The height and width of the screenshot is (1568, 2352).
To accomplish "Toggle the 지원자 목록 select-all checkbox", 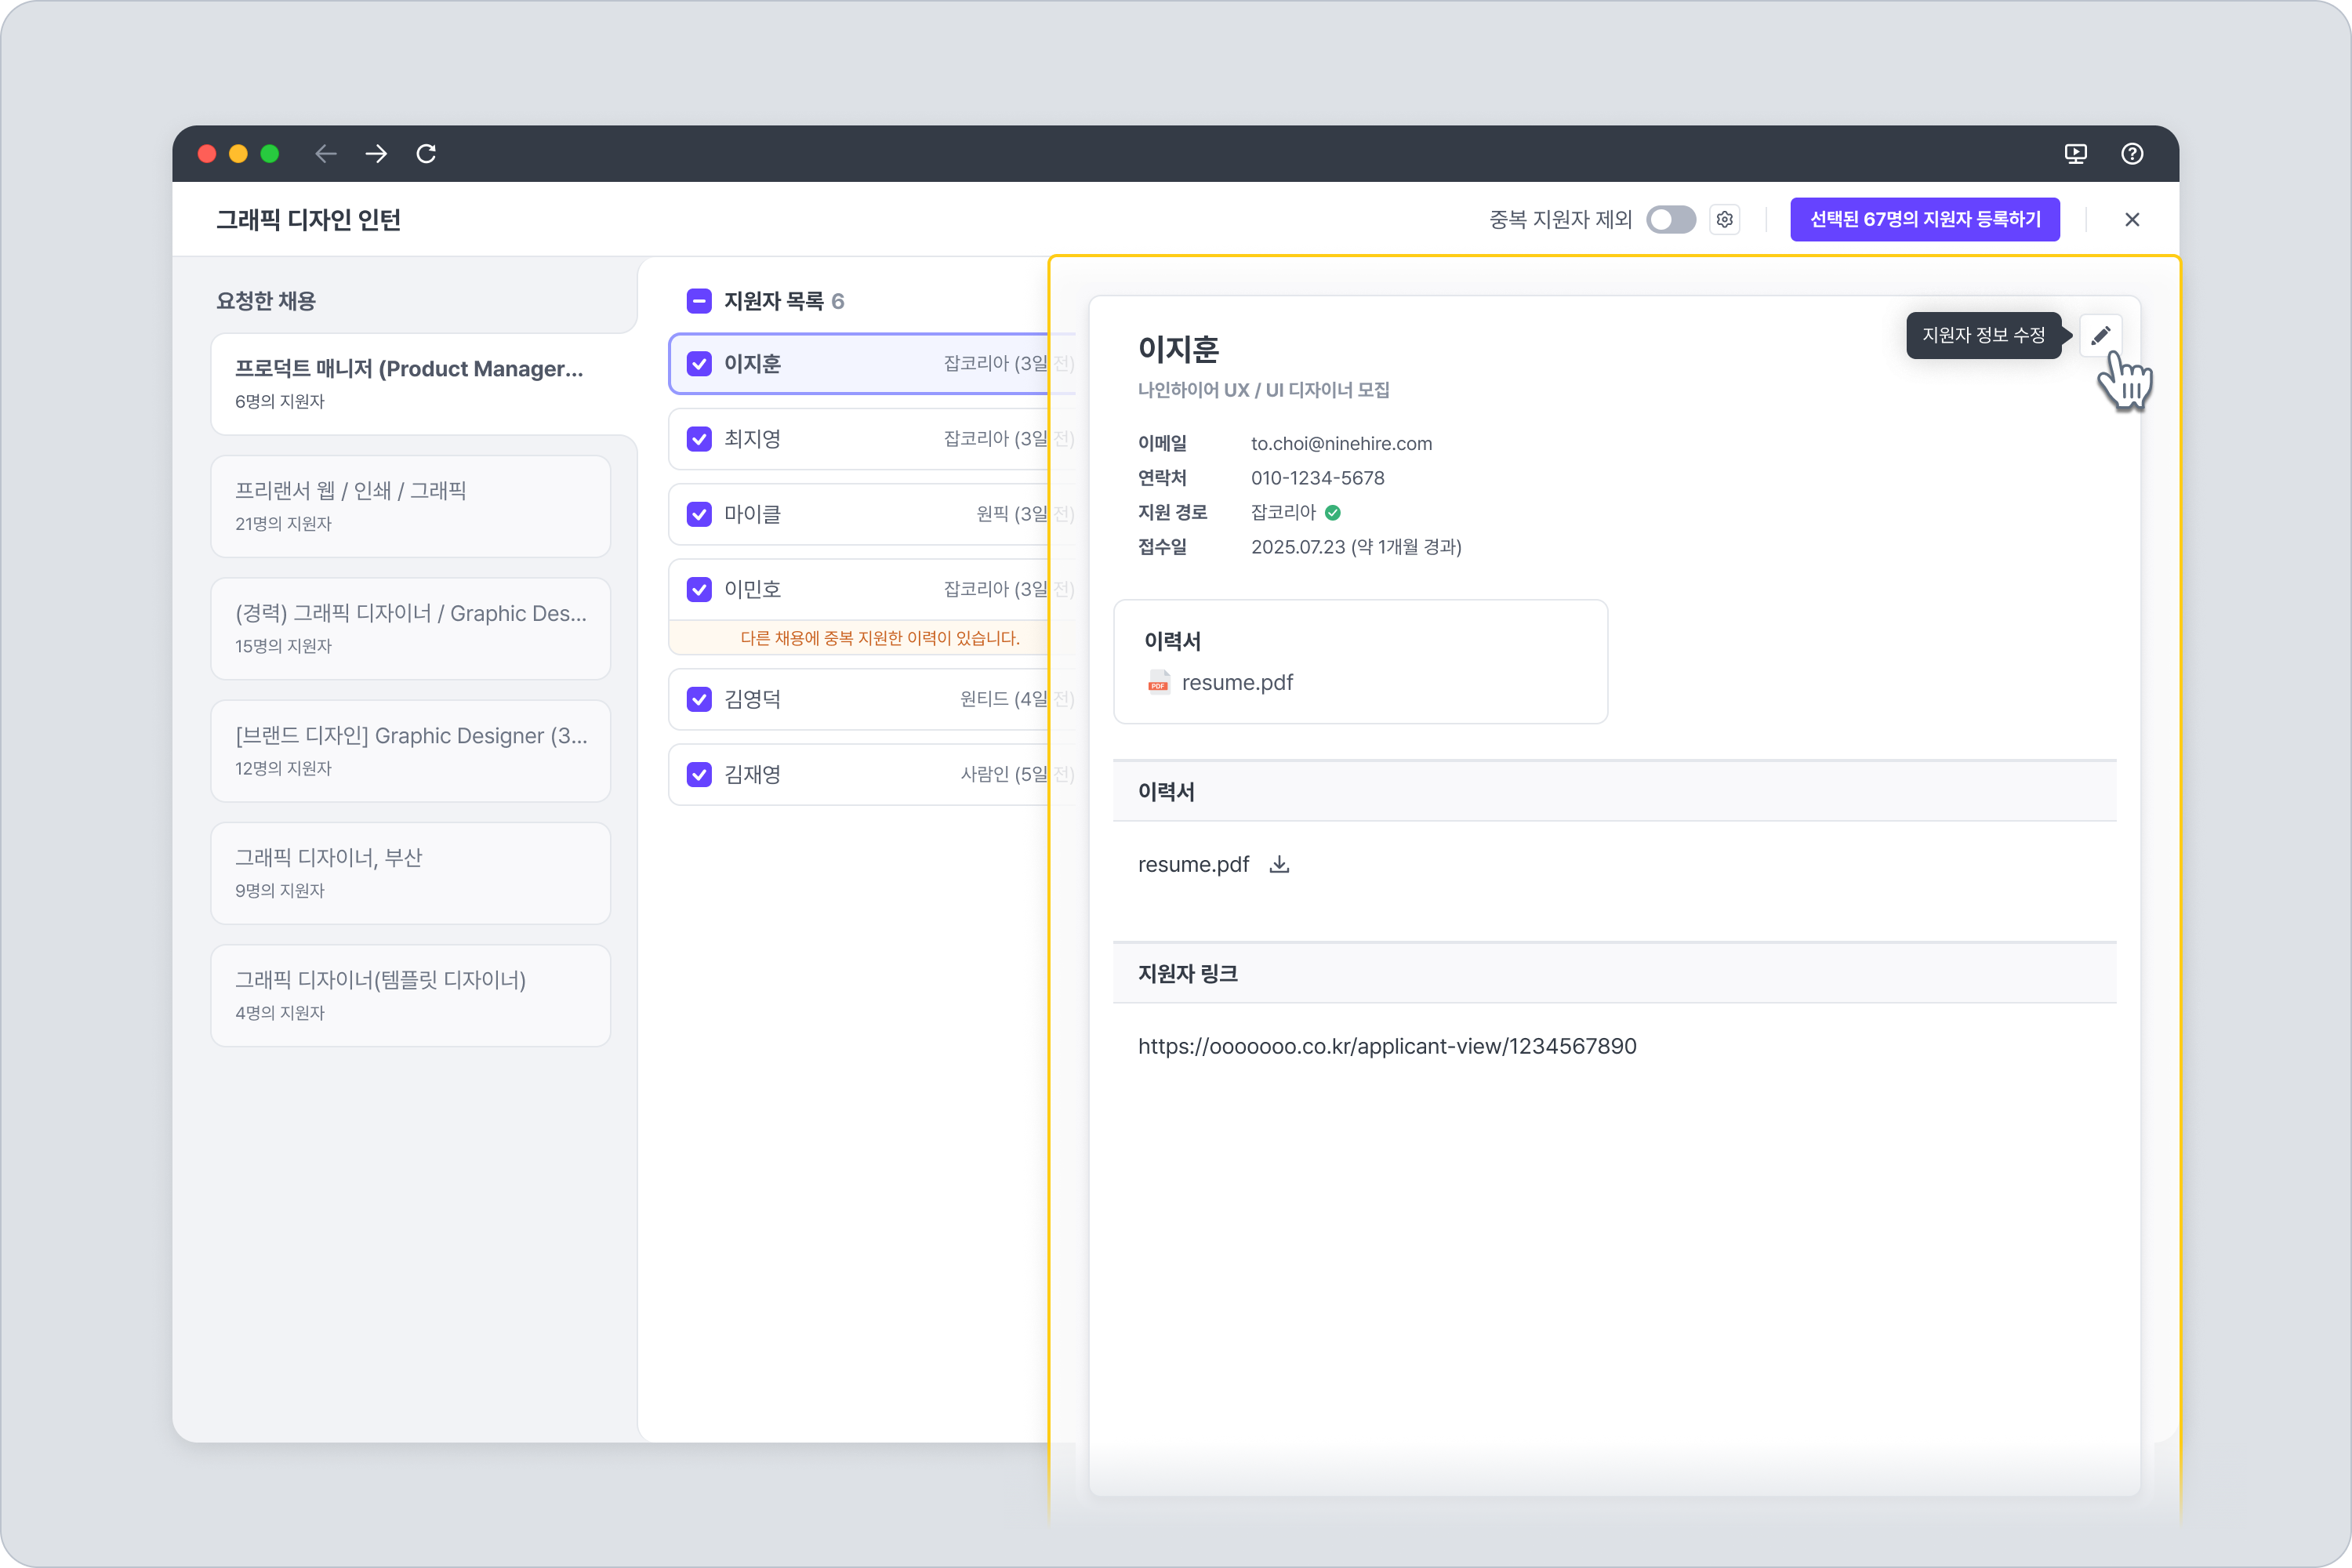I will click(699, 301).
